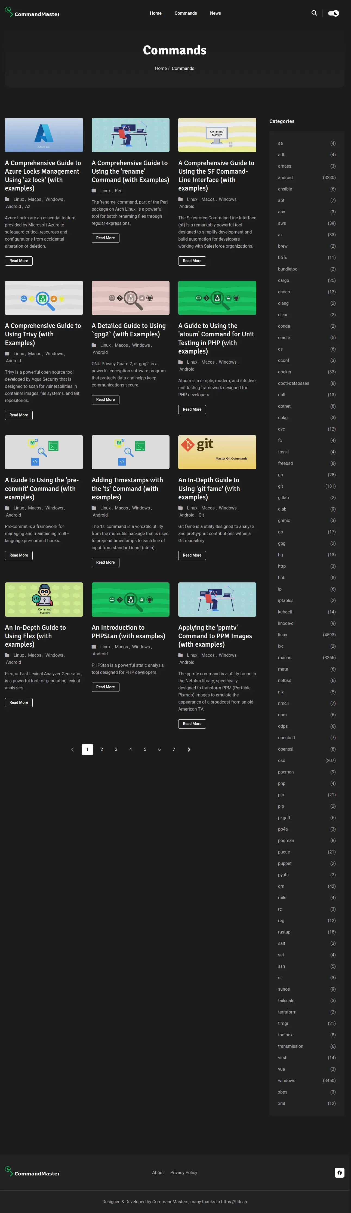351x1213 pixels.
Task: Open the rustup category
Action: click(x=307, y=932)
